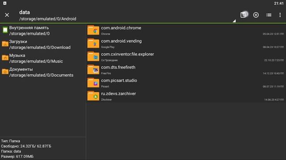The width and height of the screenshot is (286, 160).
Task: Click the clipboard paste icon in toolbar
Action: pos(243,15)
